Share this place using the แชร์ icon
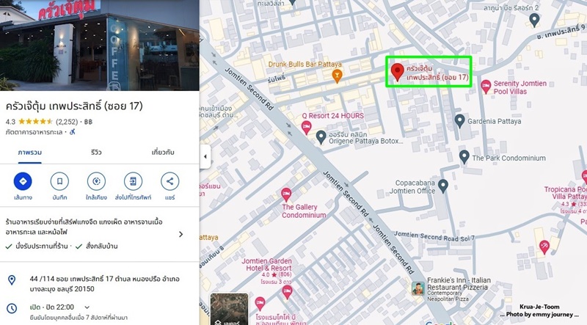The height and width of the screenshot is (325, 587). 169,181
